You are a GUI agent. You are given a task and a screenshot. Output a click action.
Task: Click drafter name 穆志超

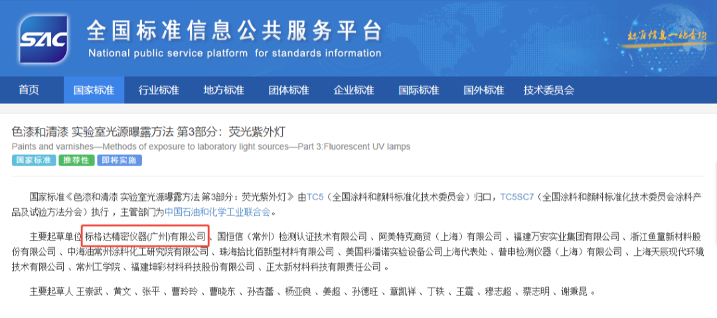point(499,291)
